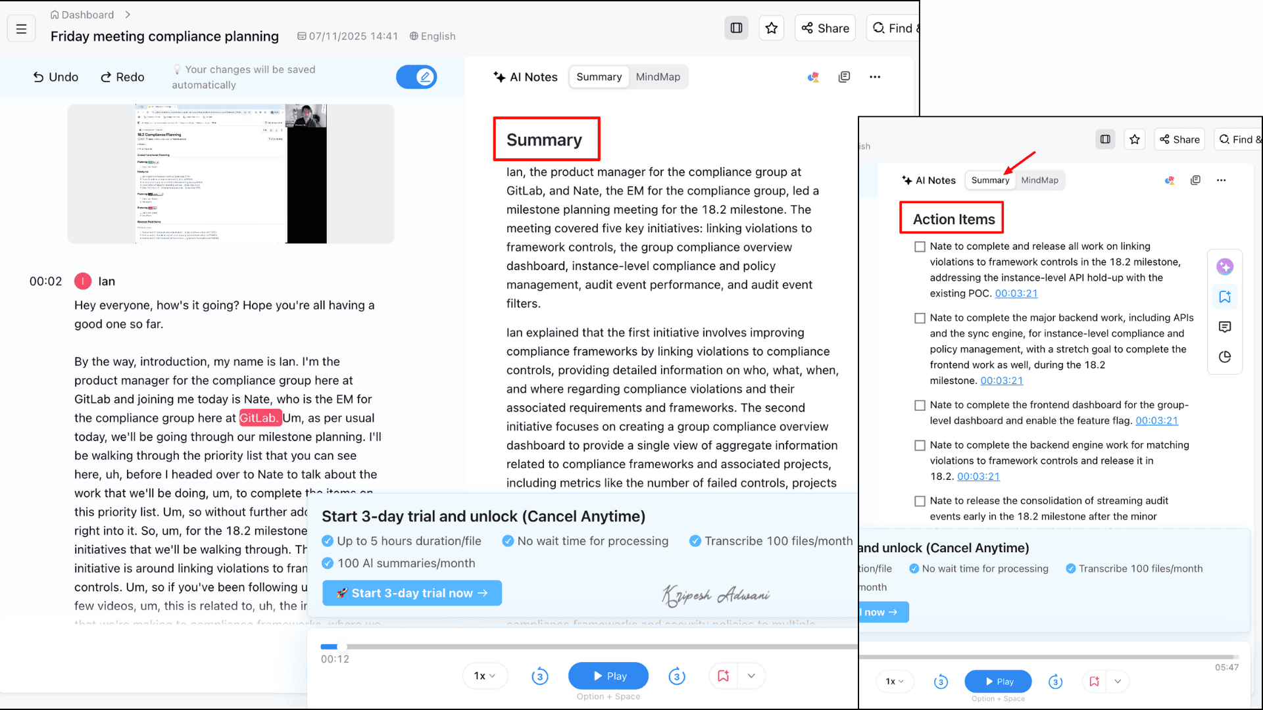Screen dimensions: 1263x710
Task: Select the Summary tab in AI Notes
Action: click(599, 77)
